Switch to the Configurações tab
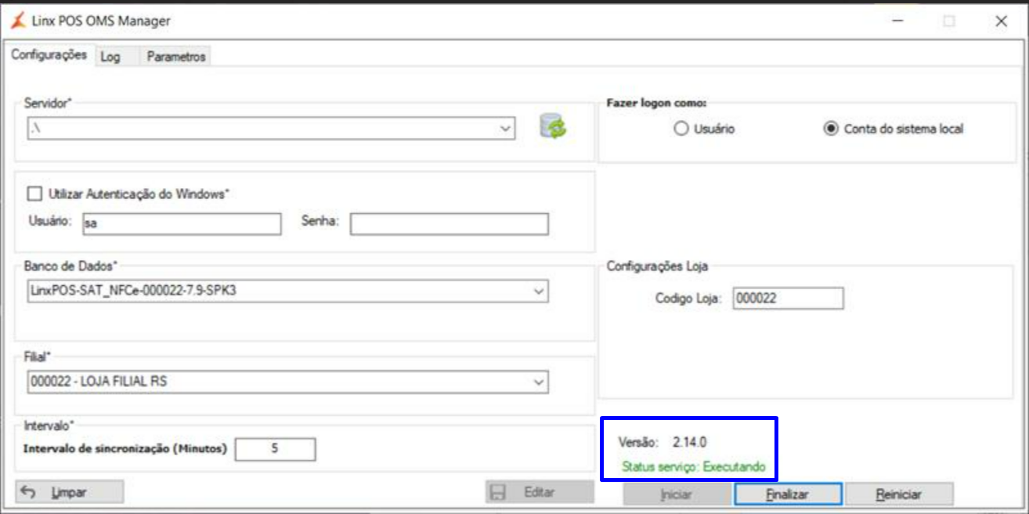The image size is (1029, 514). point(49,56)
